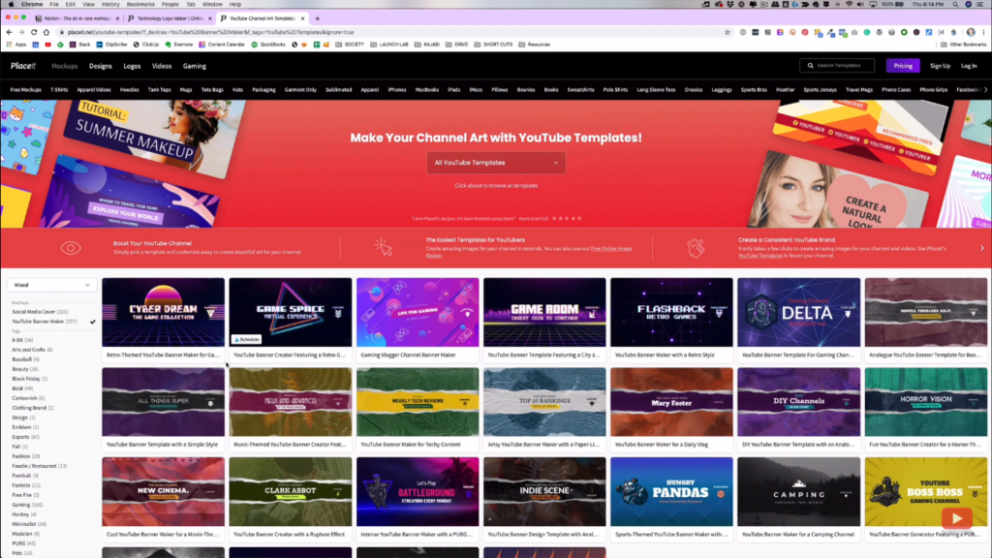Screen dimensions: 992x558
Task: Filter templates by the Fortnite tag
Action: 26,485
